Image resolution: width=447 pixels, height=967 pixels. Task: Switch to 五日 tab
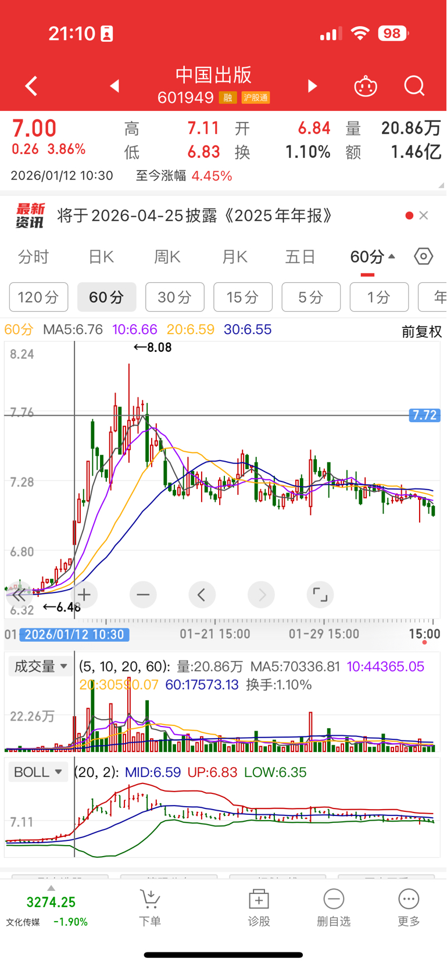301,257
